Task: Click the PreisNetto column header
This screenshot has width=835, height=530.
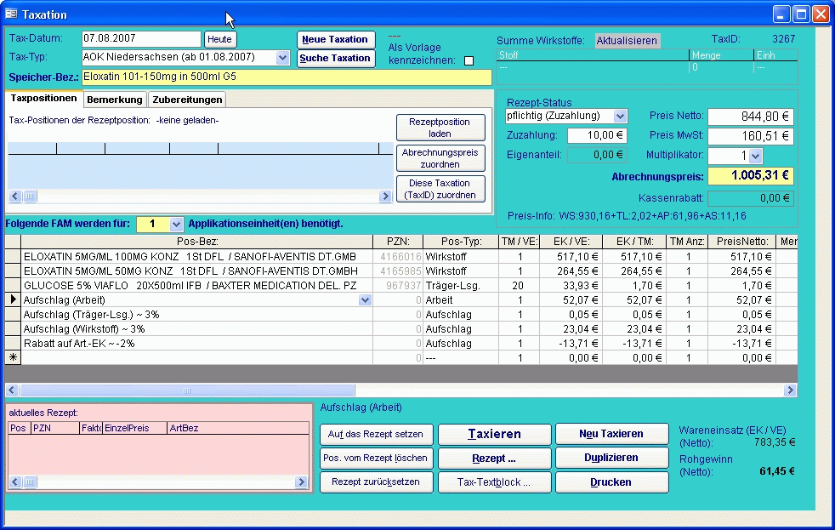Action: point(741,242)
